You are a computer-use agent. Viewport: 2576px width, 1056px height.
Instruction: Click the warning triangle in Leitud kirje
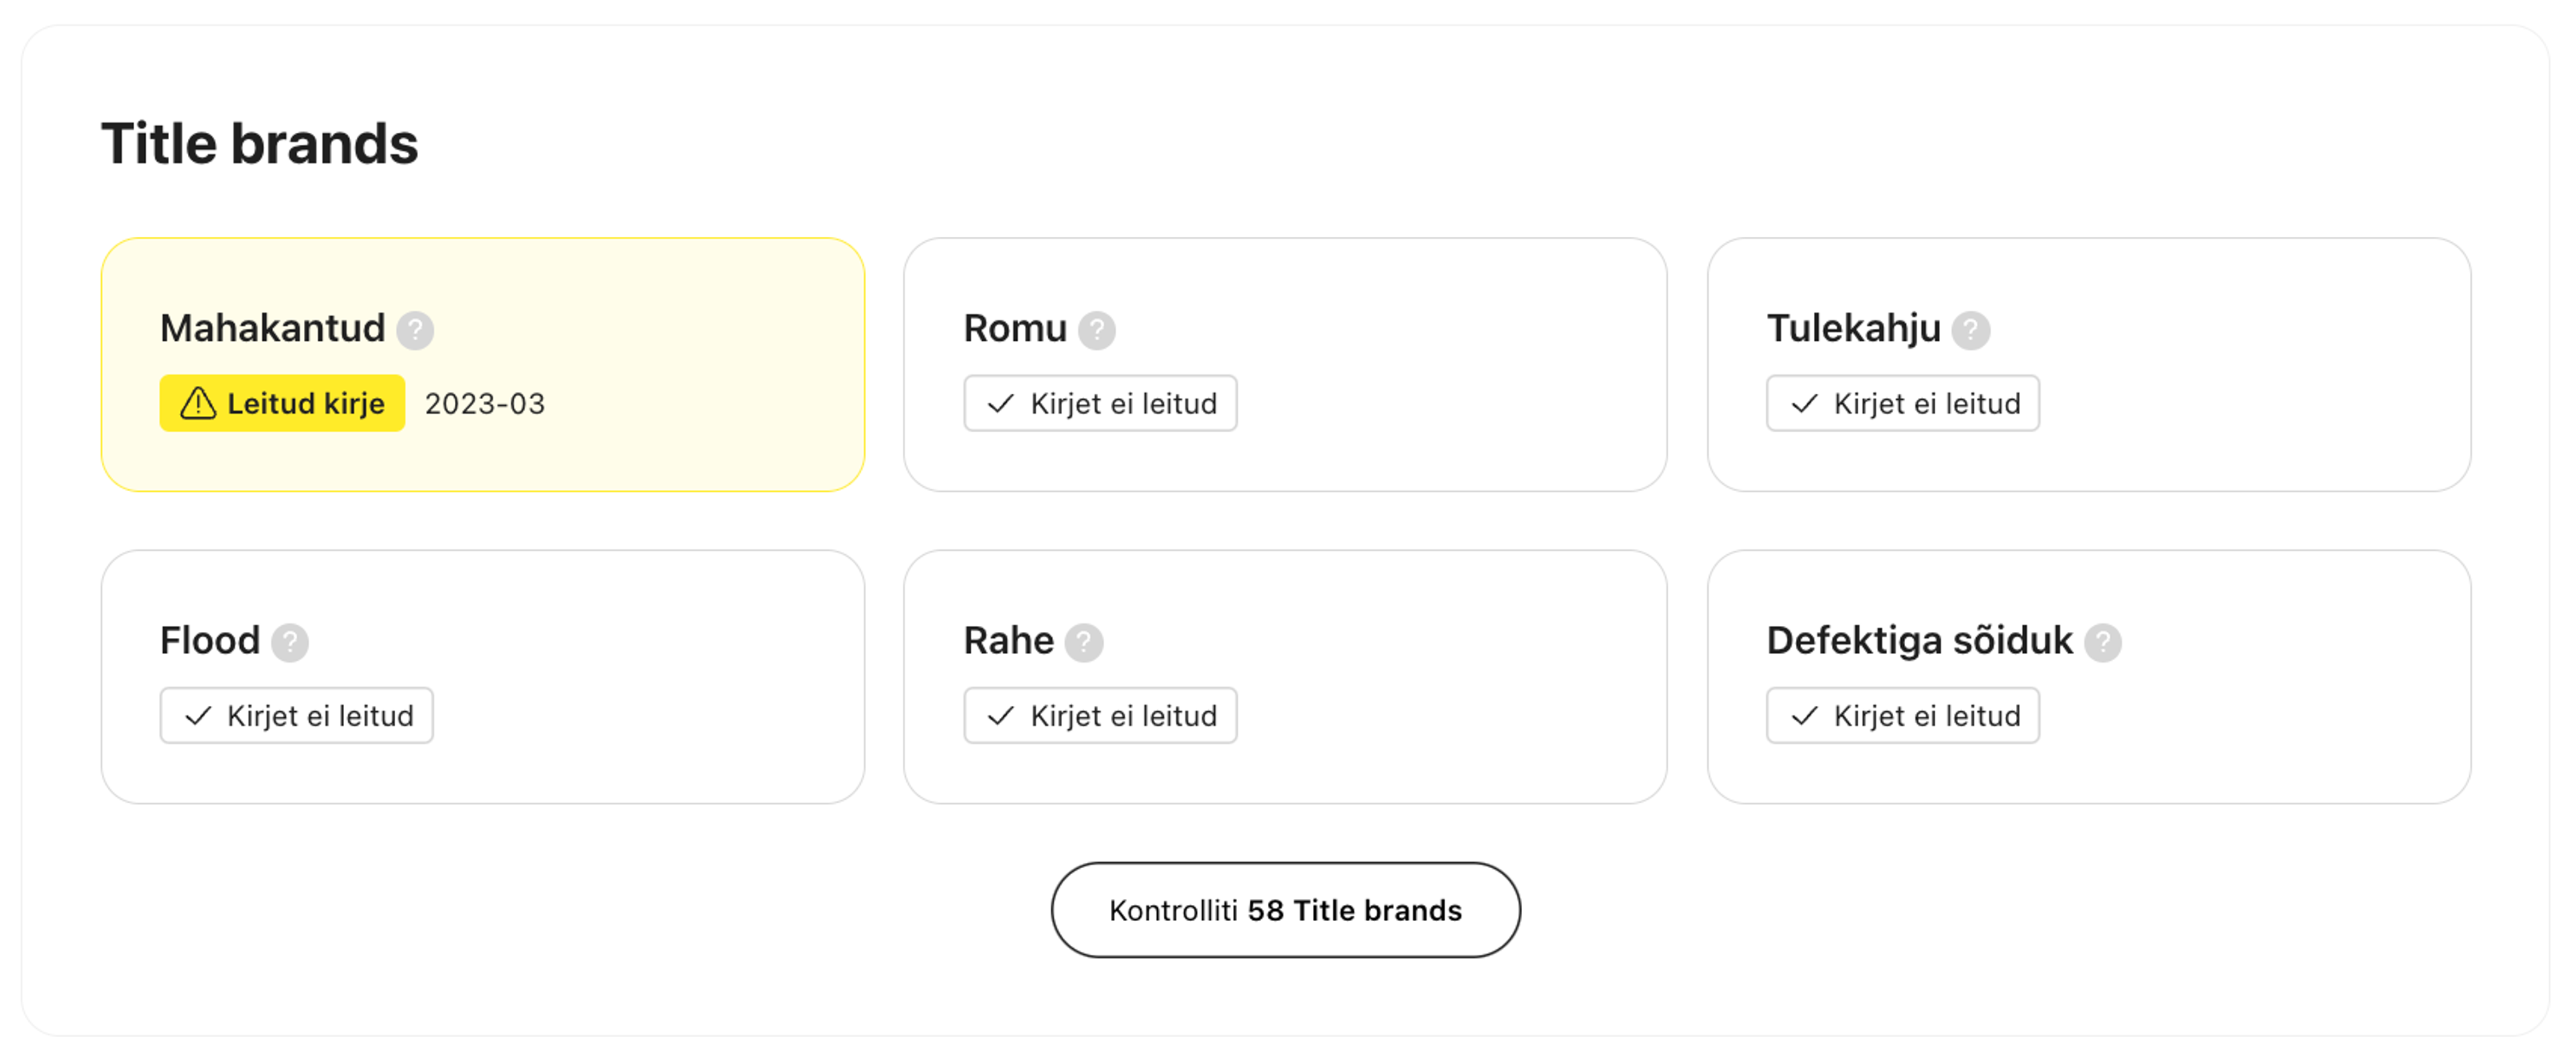pos(198,404)
